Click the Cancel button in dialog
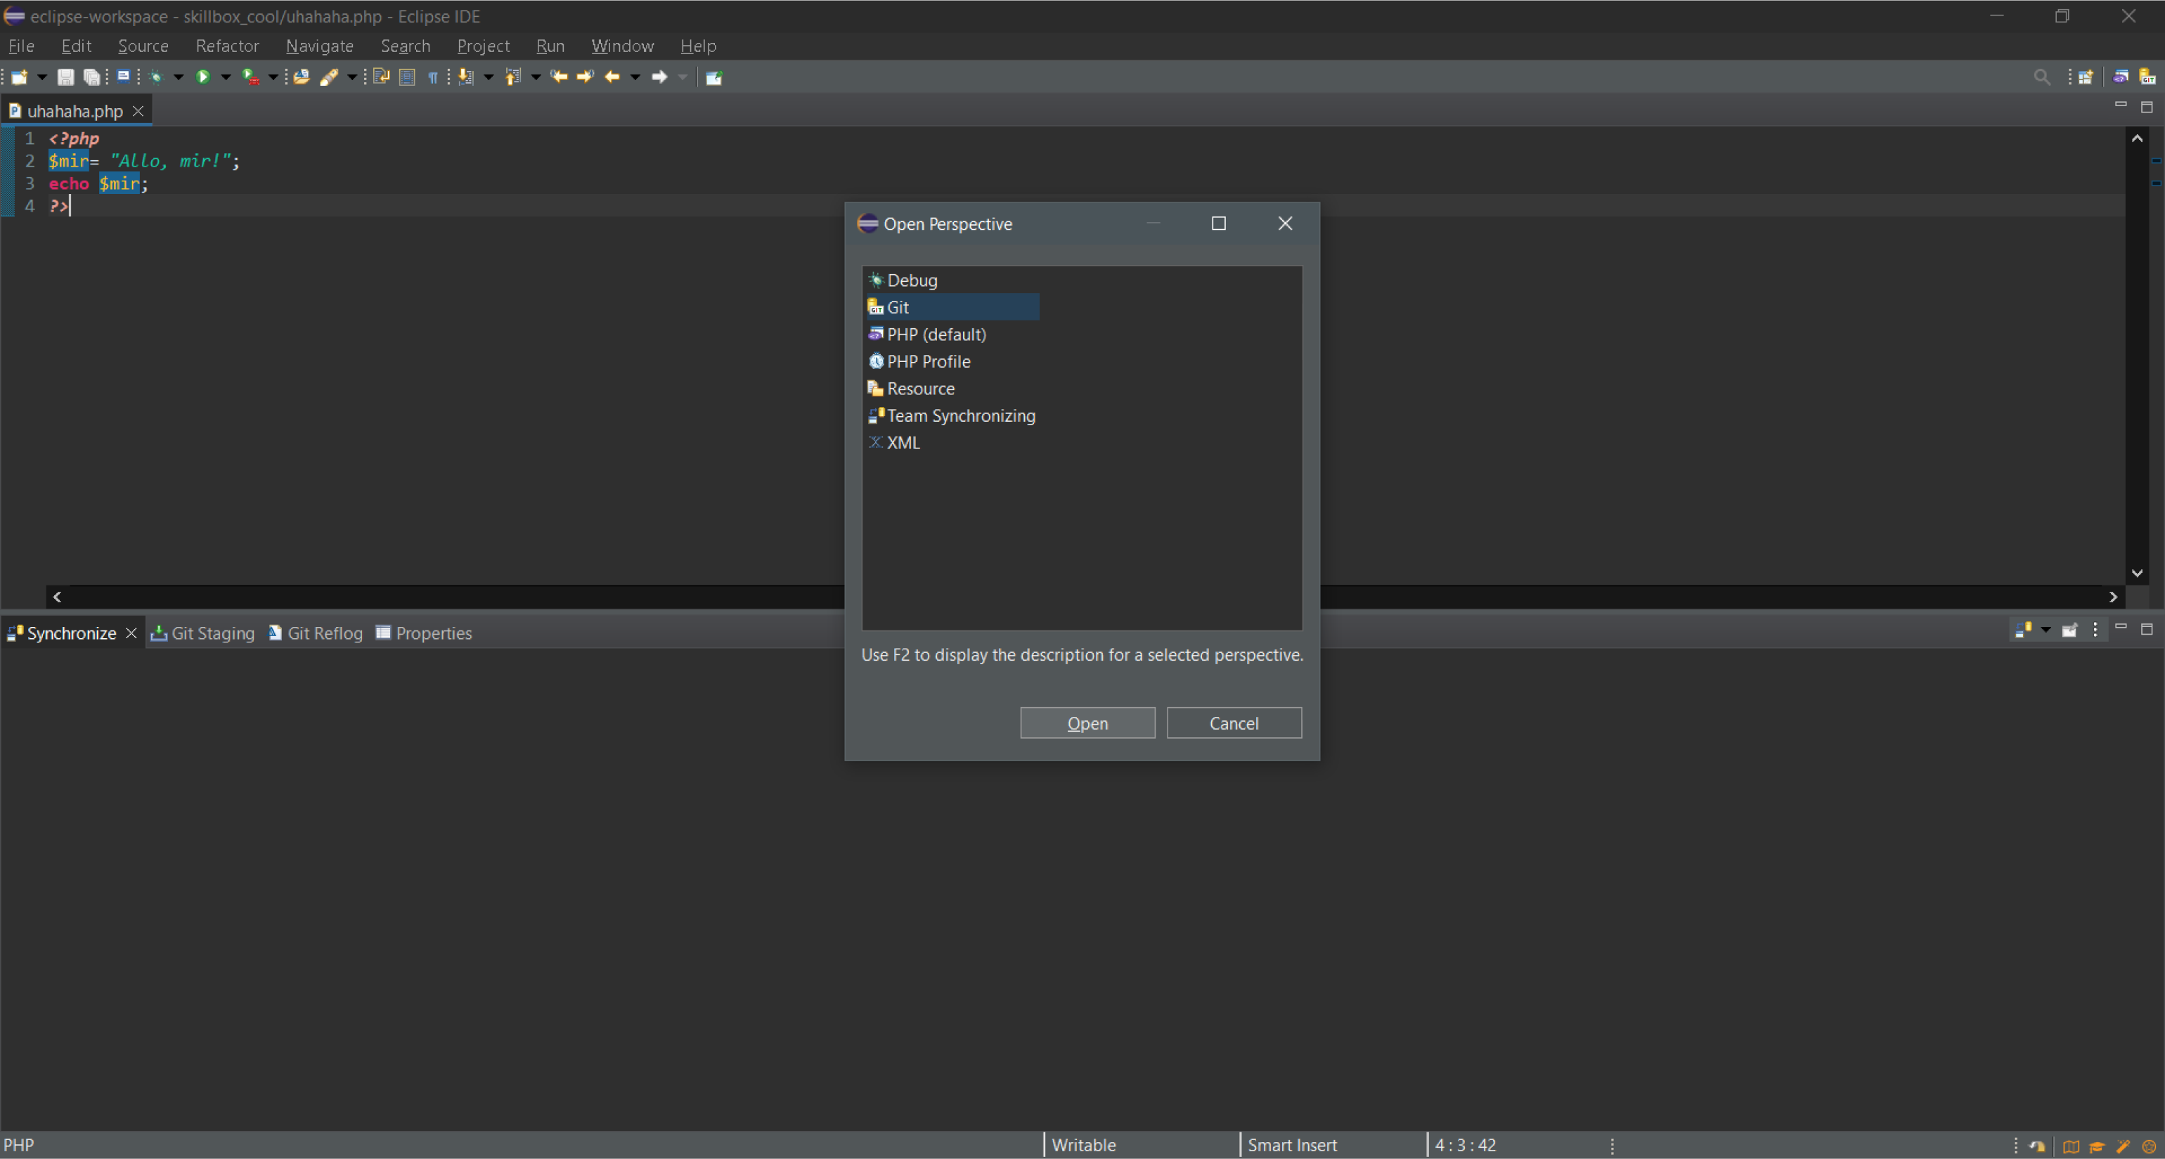The width and height of the screenshot is (2165, 1159). [1234, 723]
